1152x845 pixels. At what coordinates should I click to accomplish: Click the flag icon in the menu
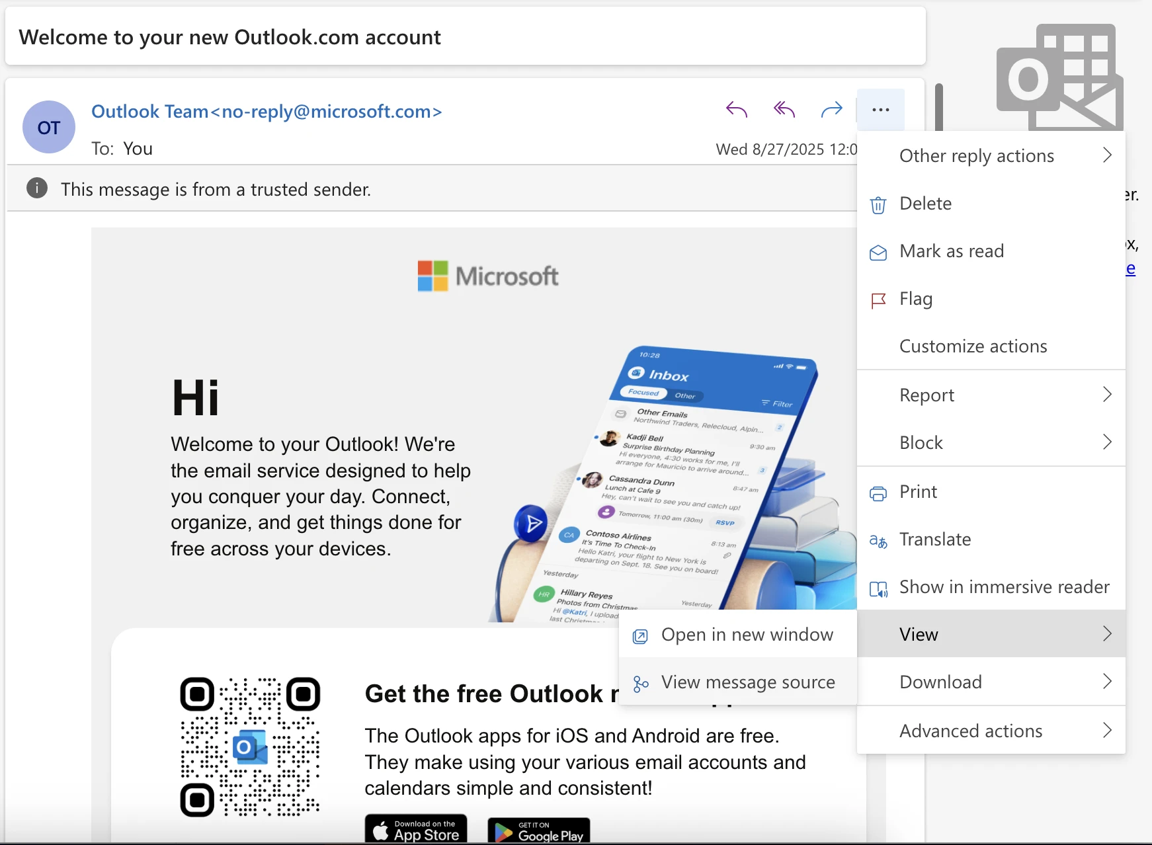tap(878, 301)
